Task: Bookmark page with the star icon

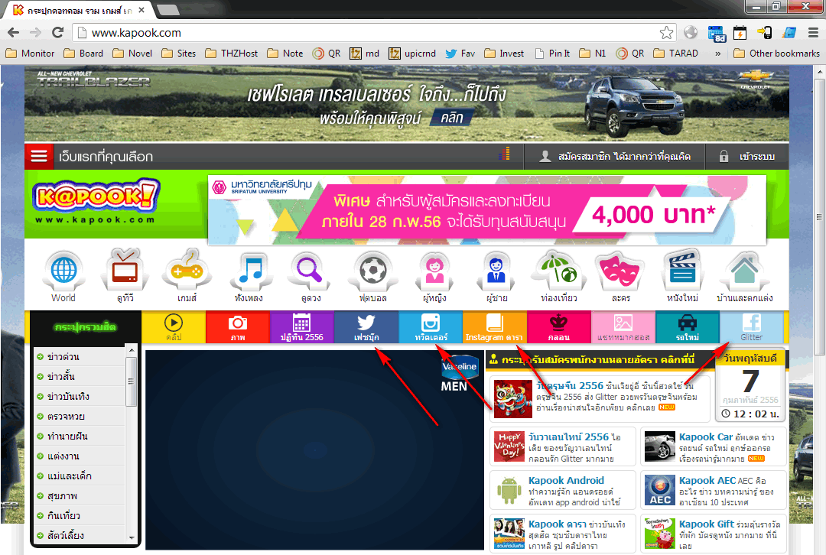Action: (666, 33)
